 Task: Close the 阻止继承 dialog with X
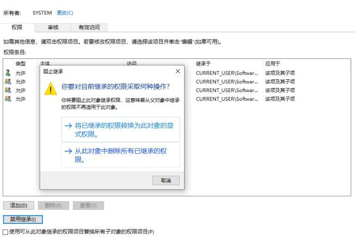click(178, 72)
